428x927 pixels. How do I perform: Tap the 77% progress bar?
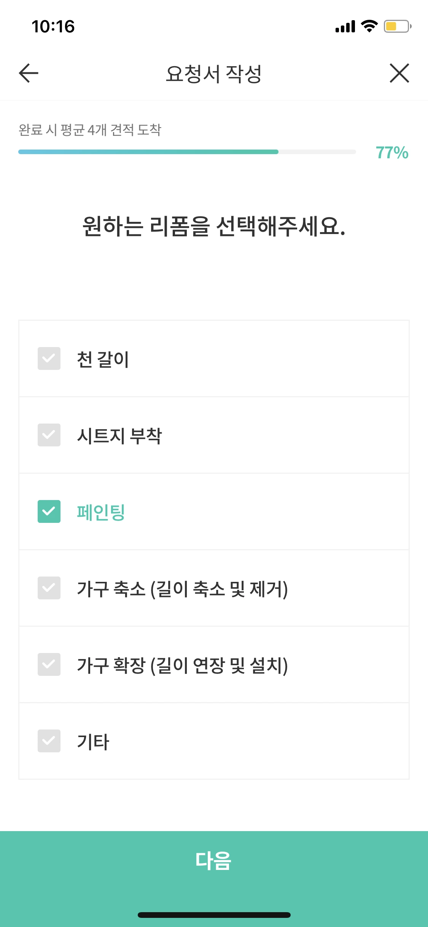coord(186,152)
